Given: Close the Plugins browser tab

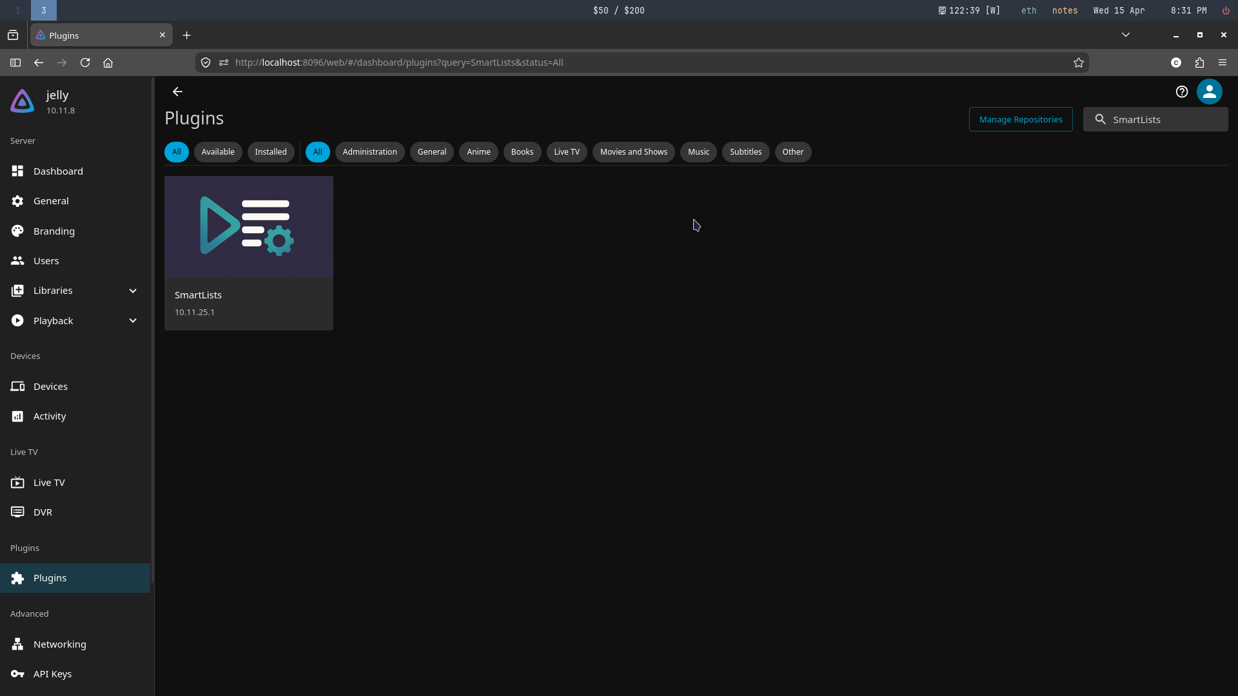Looking at the screenshot, I should [x=162, y=35].
